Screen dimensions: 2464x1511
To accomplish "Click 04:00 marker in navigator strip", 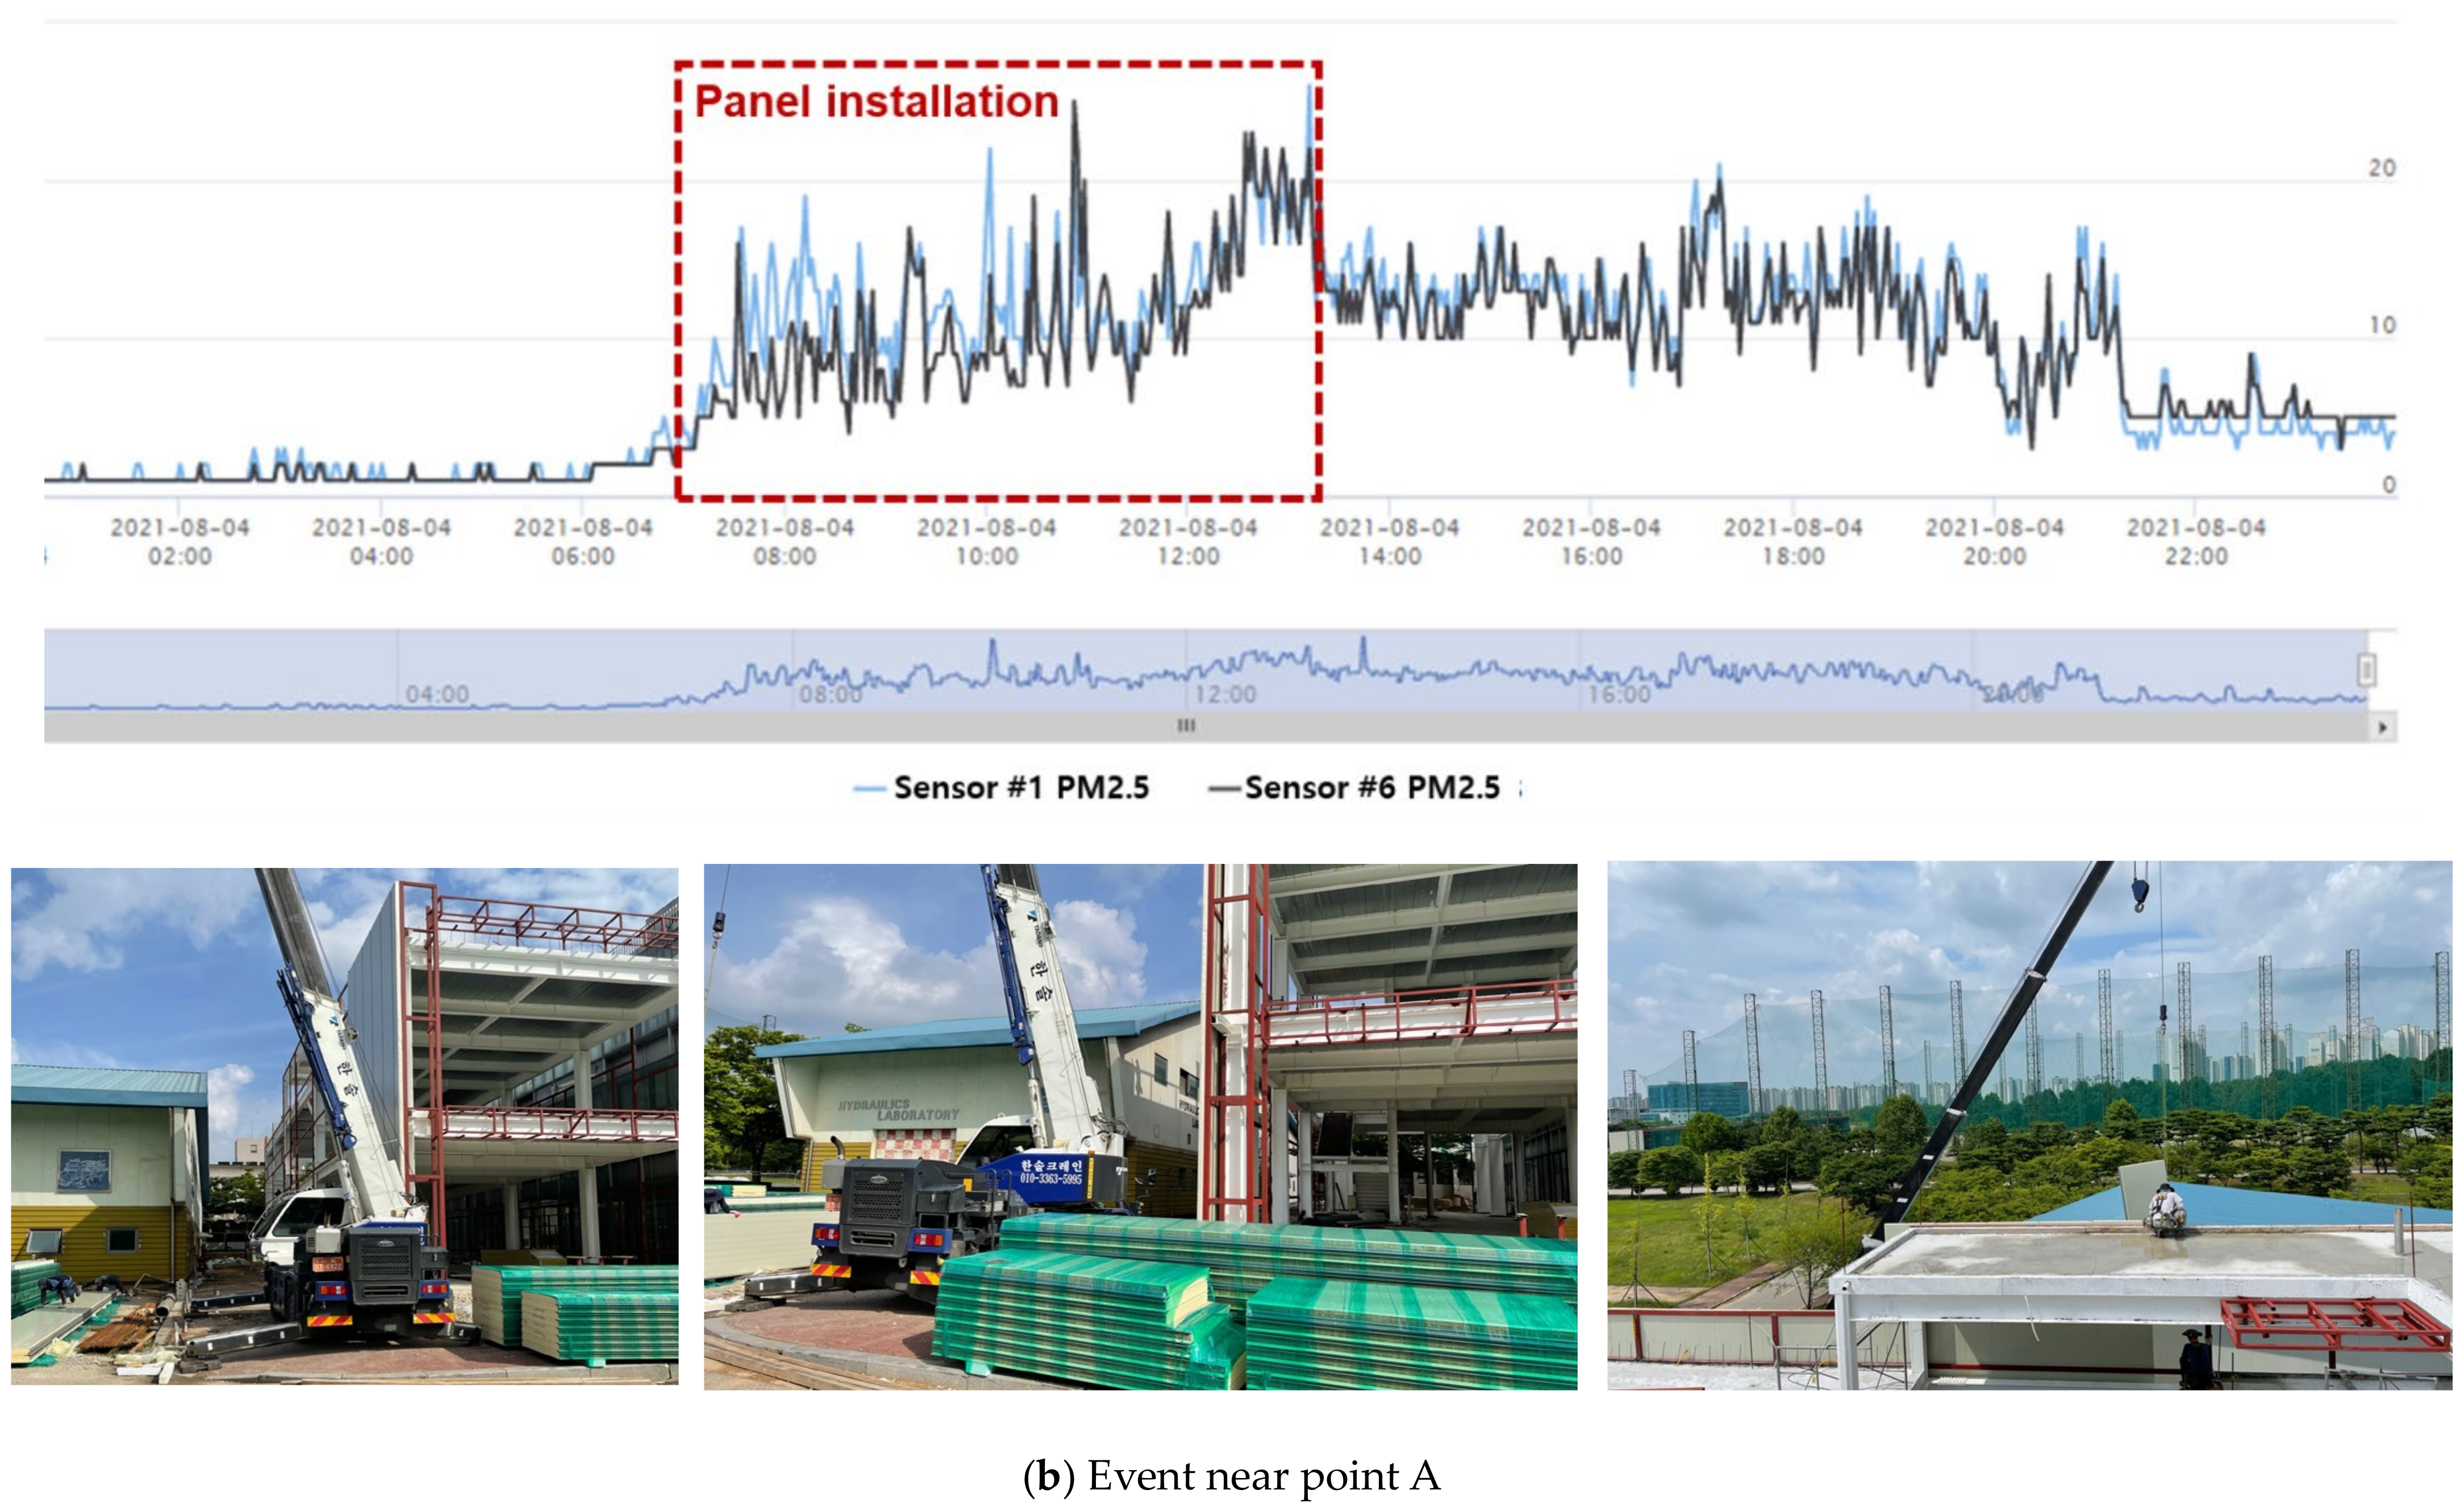I will point(437,693).
